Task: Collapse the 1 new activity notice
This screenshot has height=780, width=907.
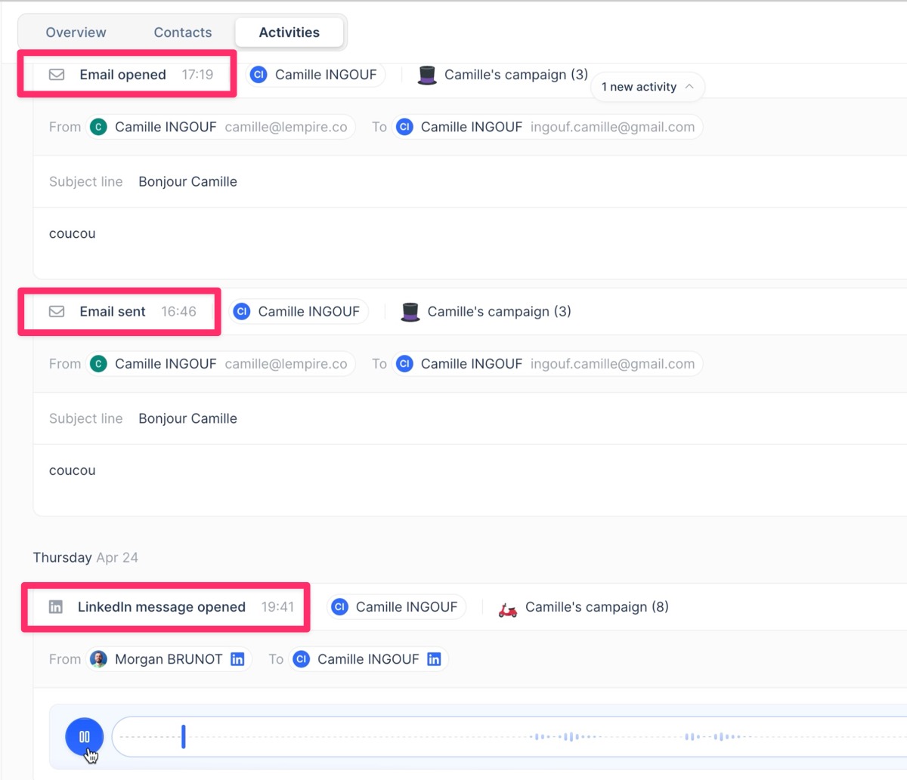Action: point(647,87)
